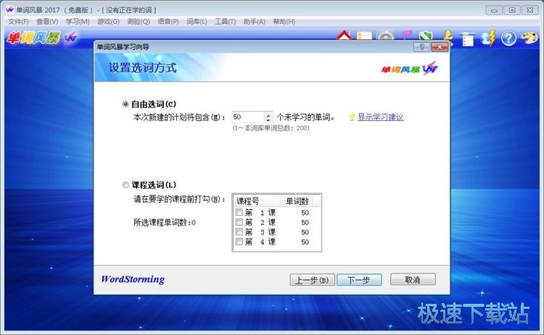The image size is (544, 335).
Task: Click the lightning bolt toolbar icon
Action: click(488, 38)
